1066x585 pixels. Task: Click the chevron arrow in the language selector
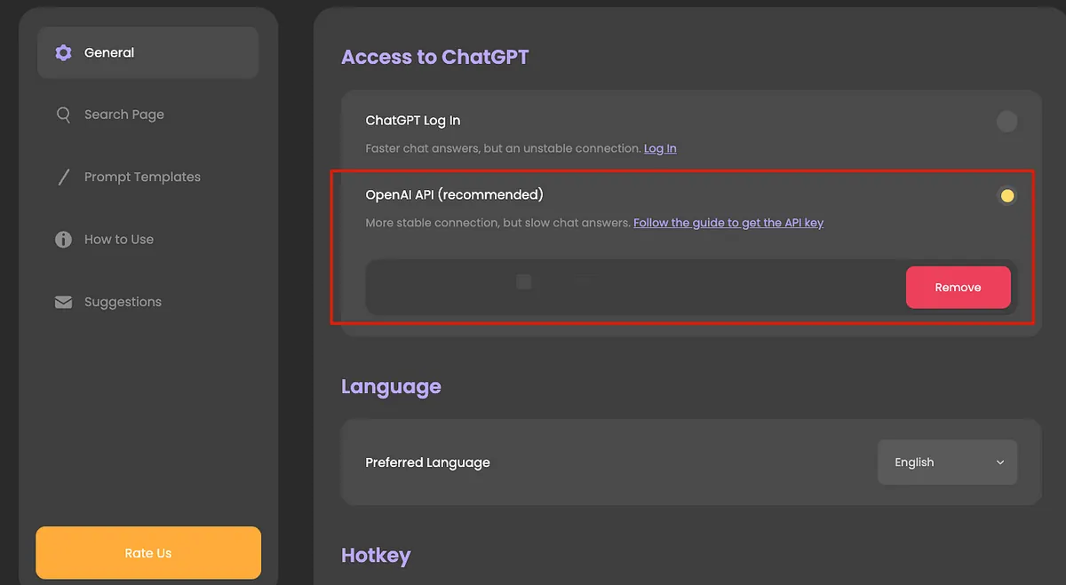click(1000, 462)
